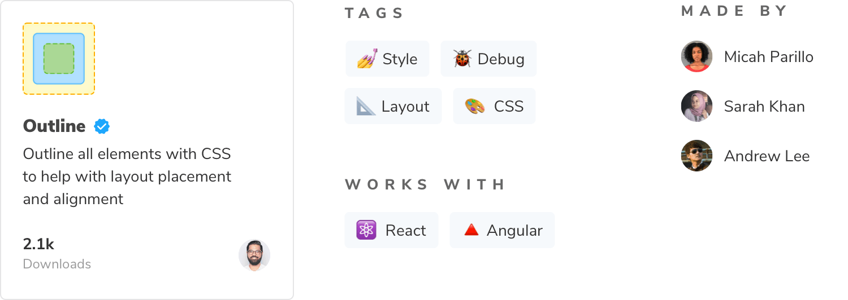Open the author avatar on Outline card

pyautogui.click(x=254, y=255)
